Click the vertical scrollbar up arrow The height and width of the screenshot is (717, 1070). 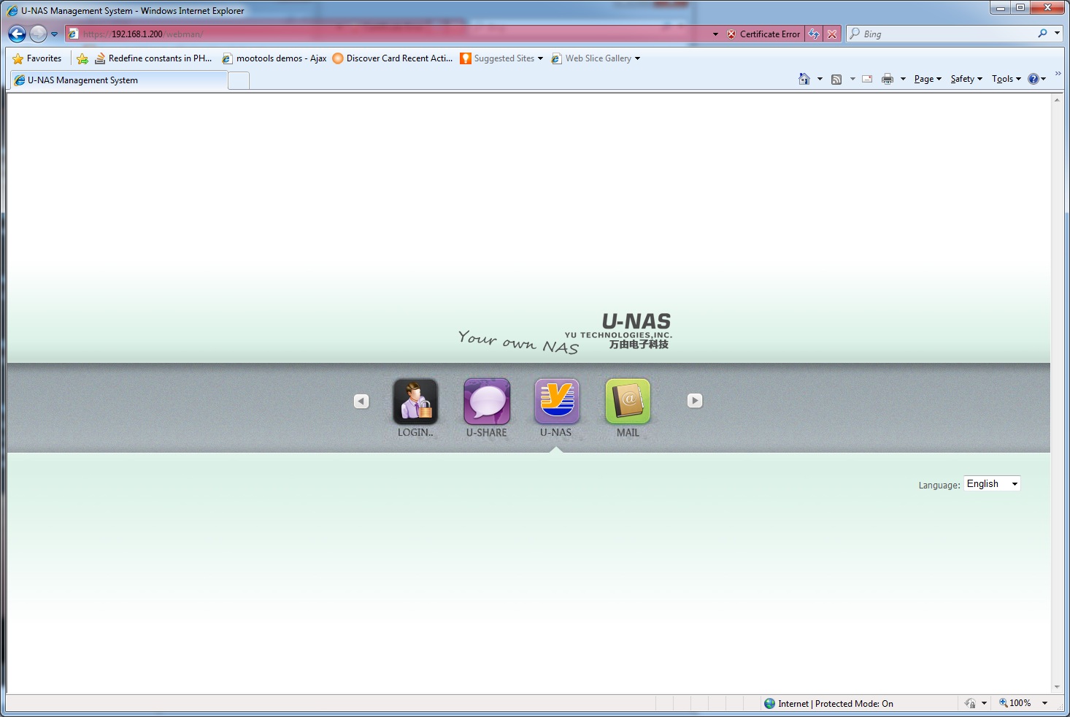1057,100
